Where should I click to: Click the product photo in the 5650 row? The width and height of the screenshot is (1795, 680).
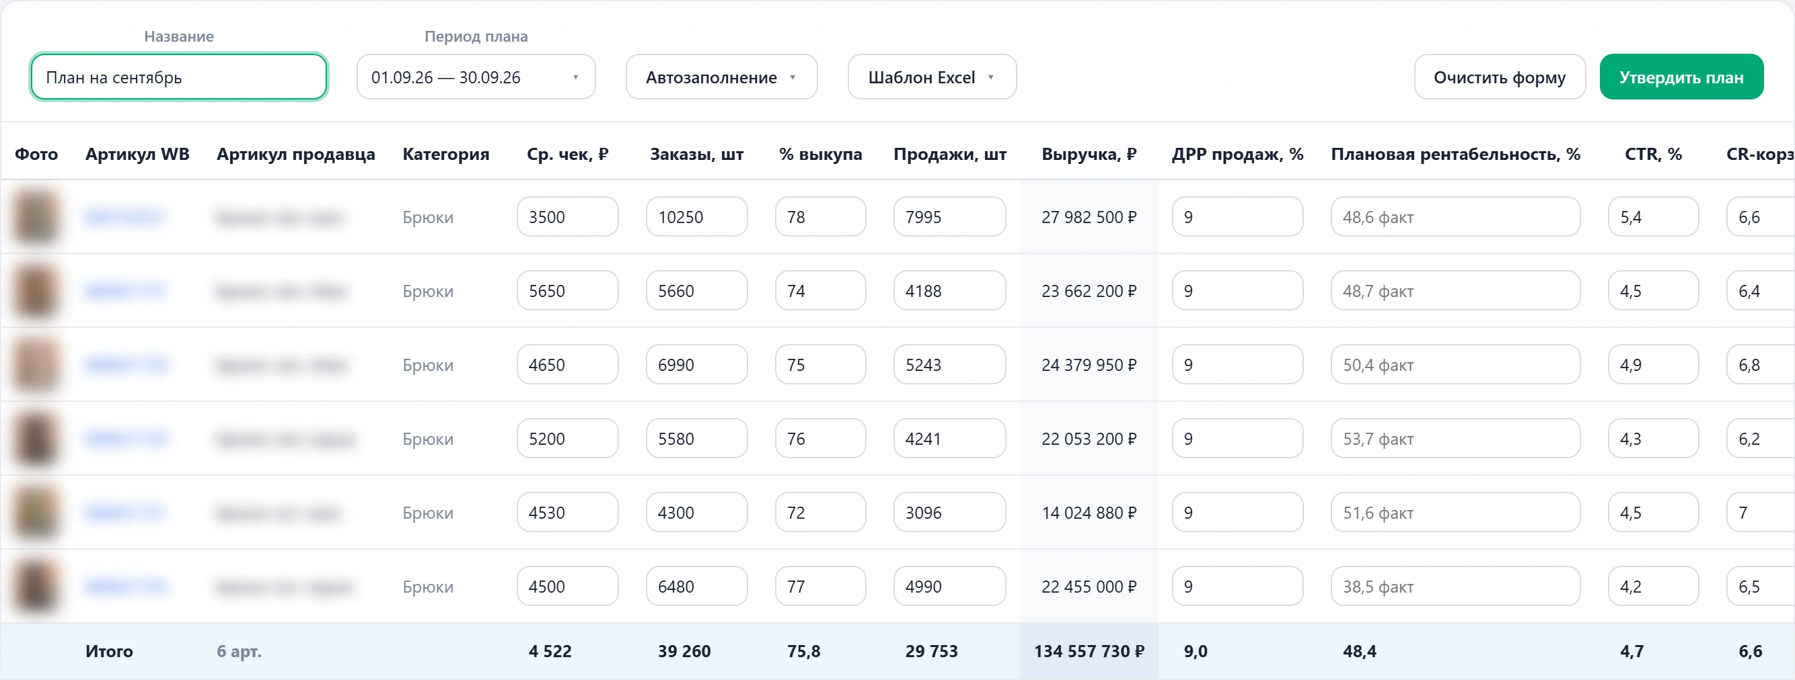coord(36,291)
